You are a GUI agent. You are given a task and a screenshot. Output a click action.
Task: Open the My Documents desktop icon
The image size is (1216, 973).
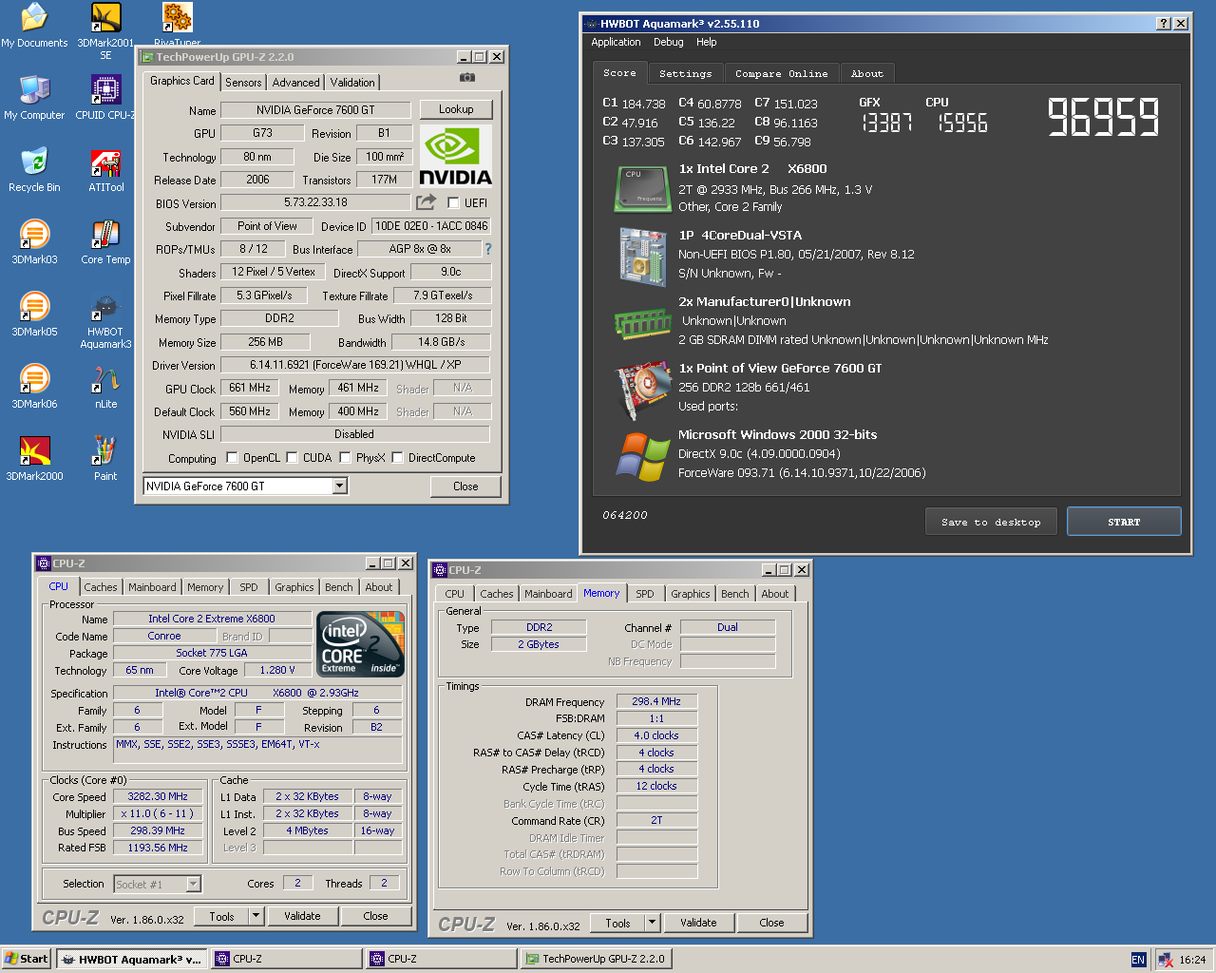pos(34,26)
